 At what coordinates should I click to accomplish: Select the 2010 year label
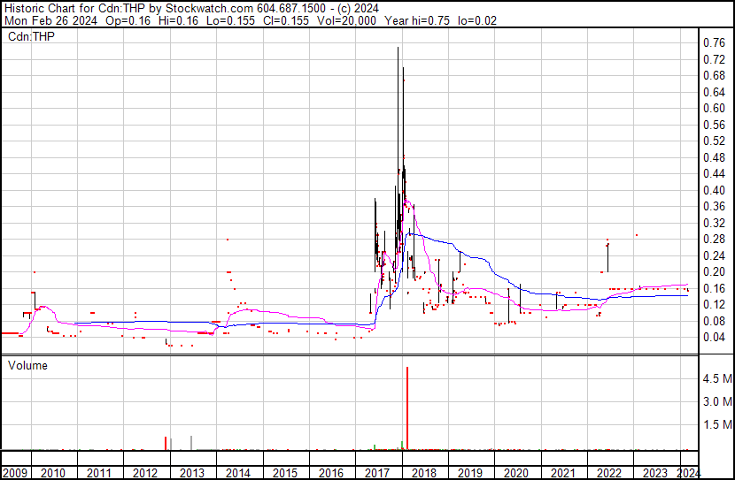53,473
